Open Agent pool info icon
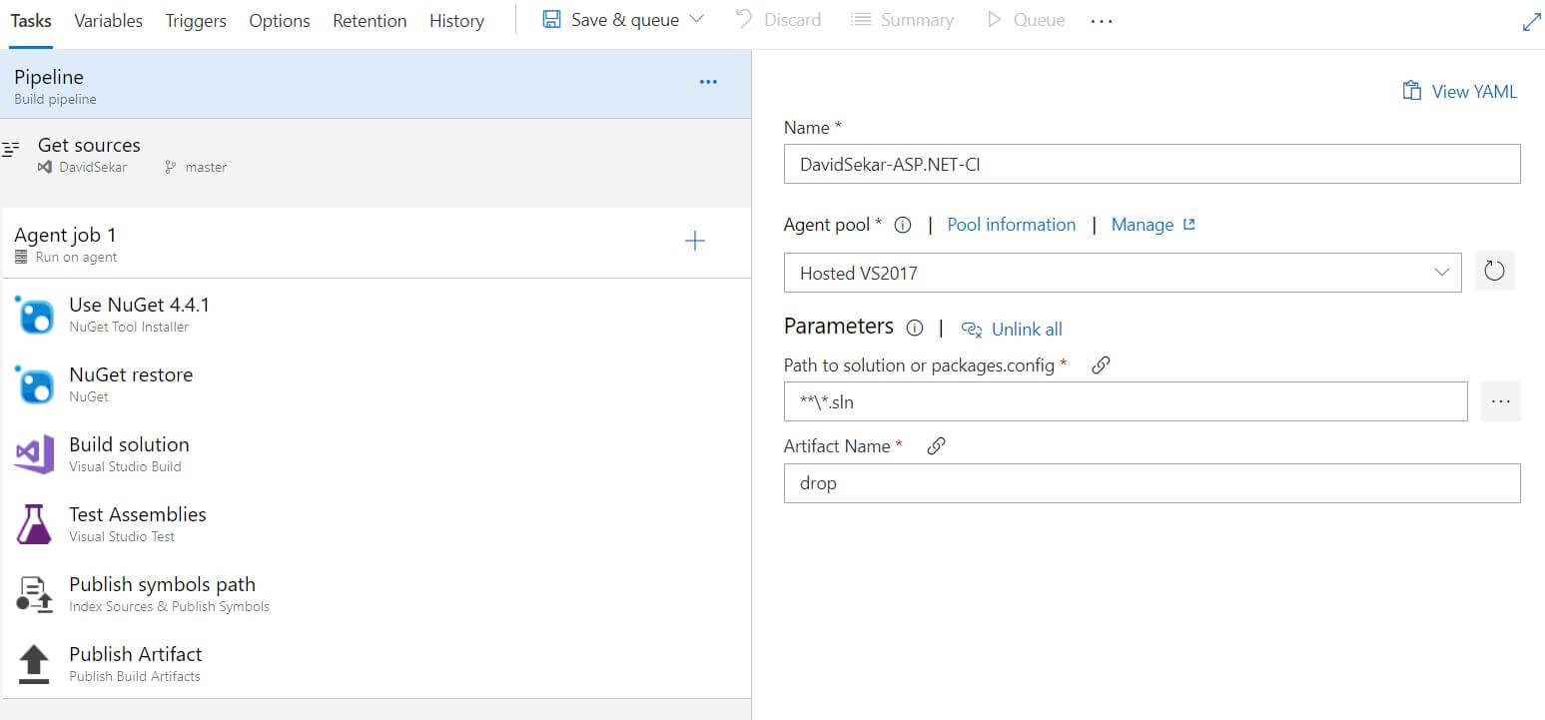This screenshot has height=720, width=1545. [x=903, y=225]
